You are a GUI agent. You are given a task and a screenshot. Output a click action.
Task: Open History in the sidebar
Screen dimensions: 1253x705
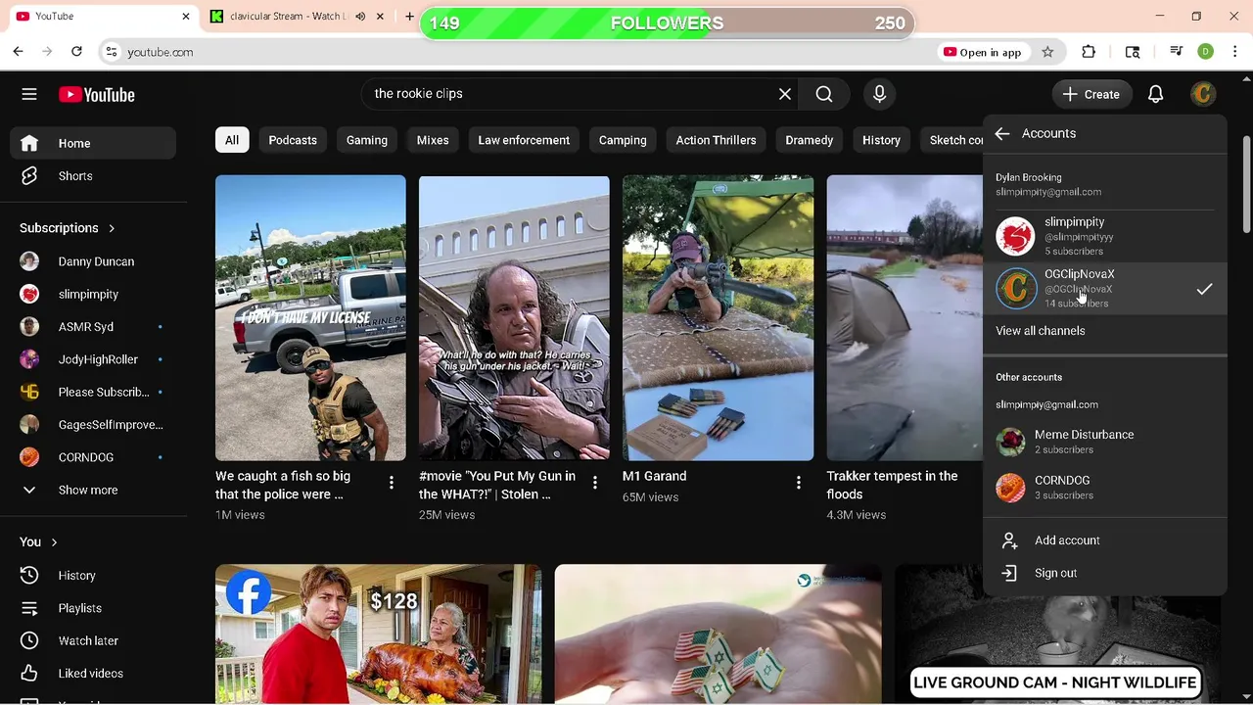pyautogui.click(x=94, y=576)
